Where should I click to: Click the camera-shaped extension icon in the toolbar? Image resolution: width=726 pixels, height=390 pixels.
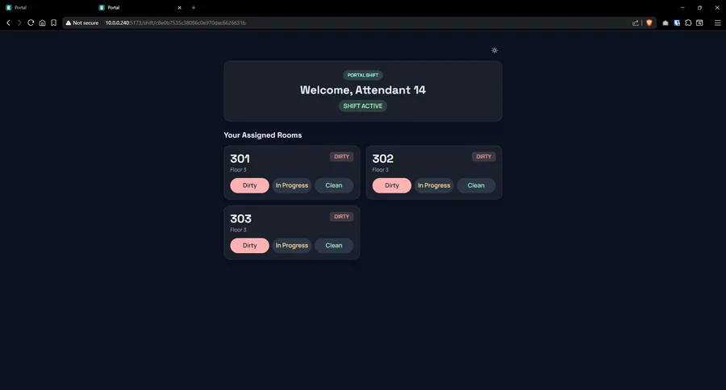(x=665, y=23)
